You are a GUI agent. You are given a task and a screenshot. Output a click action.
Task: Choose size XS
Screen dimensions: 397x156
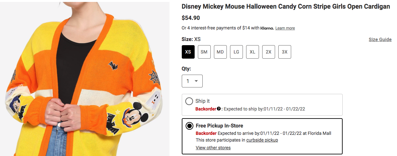188,52
